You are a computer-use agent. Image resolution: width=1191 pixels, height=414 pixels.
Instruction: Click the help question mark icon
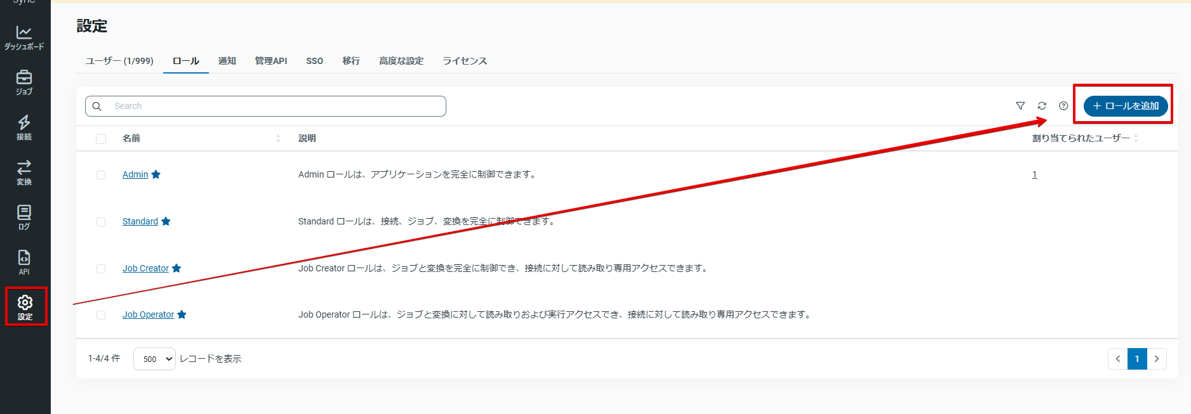(x=1063, y=106)
